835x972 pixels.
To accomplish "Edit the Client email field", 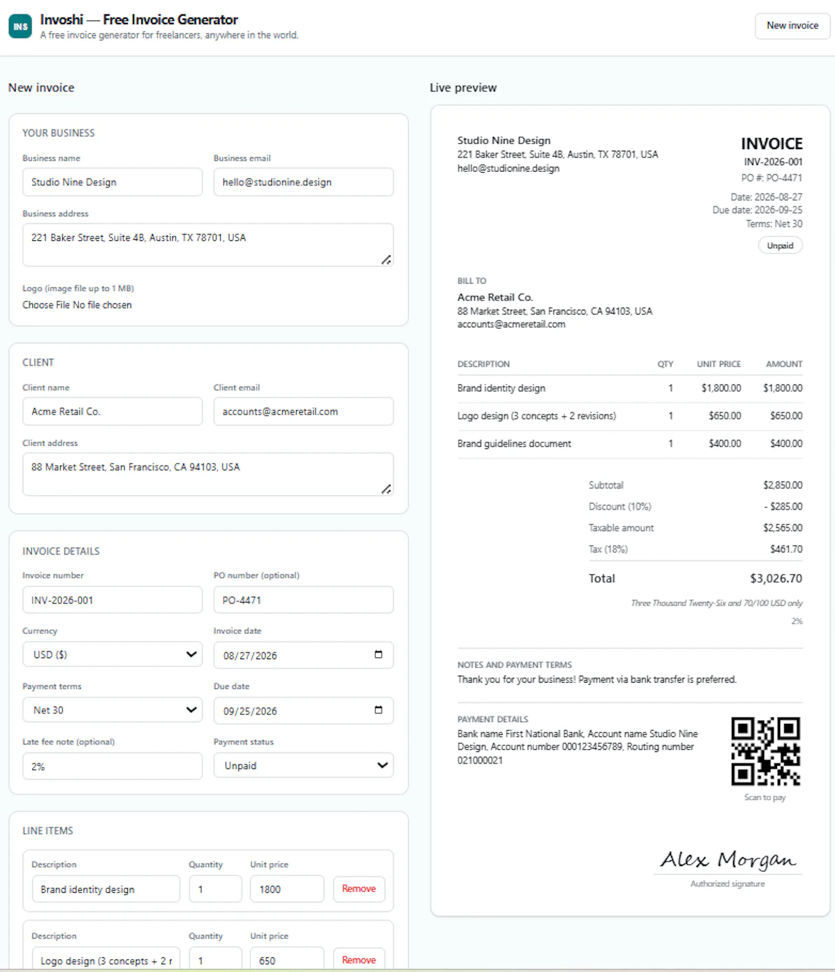I will 304,411.
